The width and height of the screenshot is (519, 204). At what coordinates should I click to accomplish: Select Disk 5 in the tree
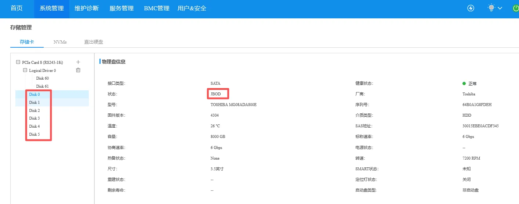35,134
